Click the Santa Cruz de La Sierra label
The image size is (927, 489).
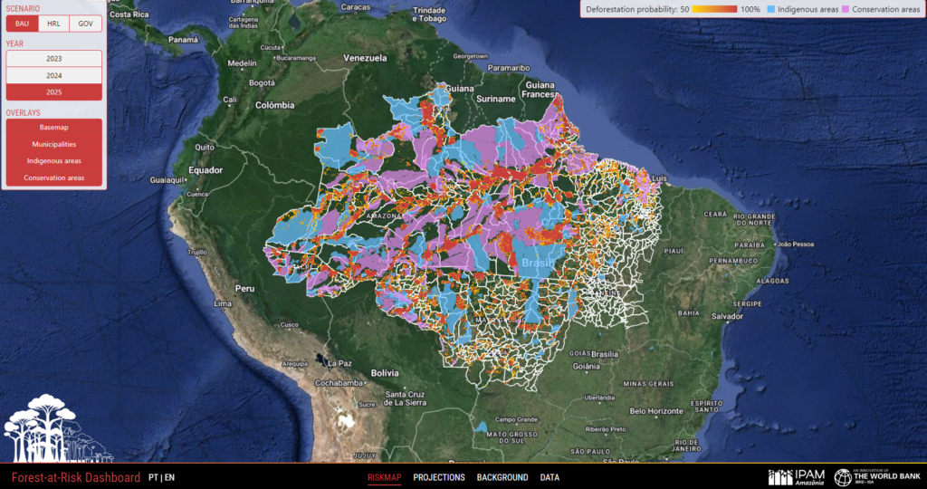(x=405, y=398)
